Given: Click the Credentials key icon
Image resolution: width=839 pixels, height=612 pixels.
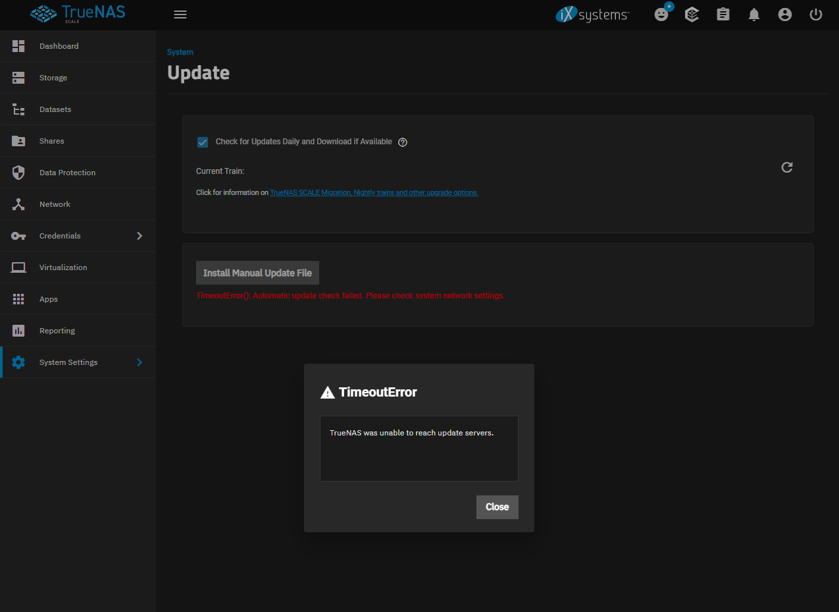Looking at the screenshot, I should point(18,236).
